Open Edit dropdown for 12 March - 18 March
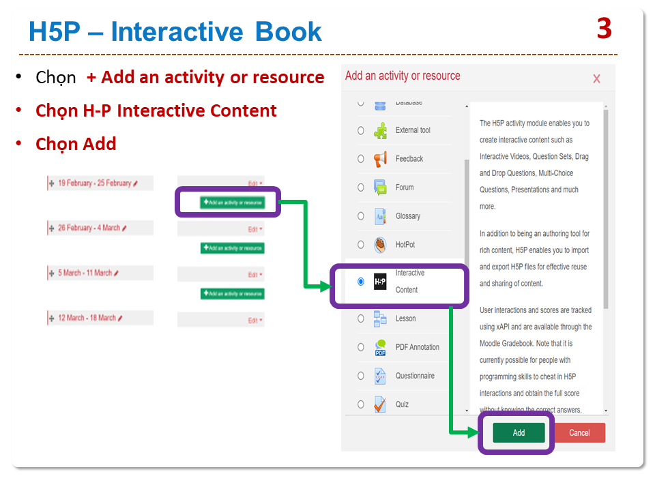Image resolution: width=655 pixels, height=491 pixels. click(x=254, y=321)
